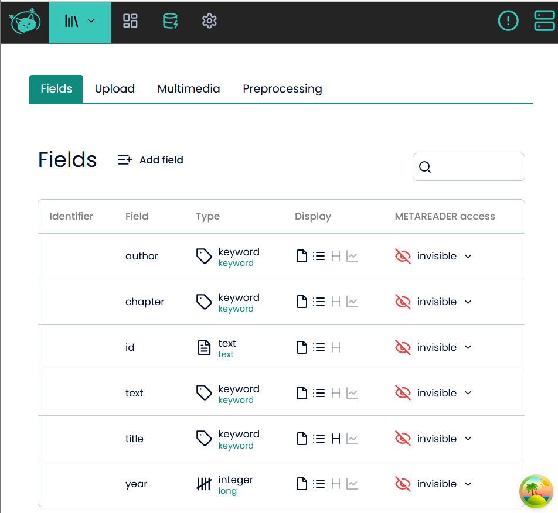Viewport: 558px width, 513px height.
Task: Toggle the H display icon for title
Action: [336, 439]
